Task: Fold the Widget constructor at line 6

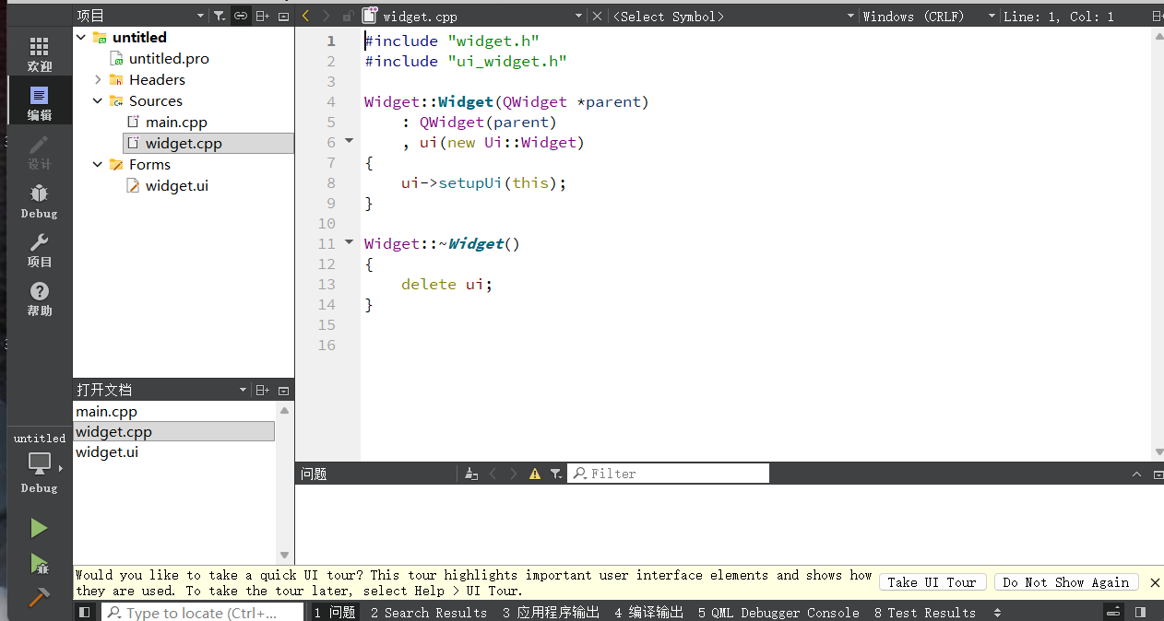Action: pyautogui.click(x=349, y=141)
